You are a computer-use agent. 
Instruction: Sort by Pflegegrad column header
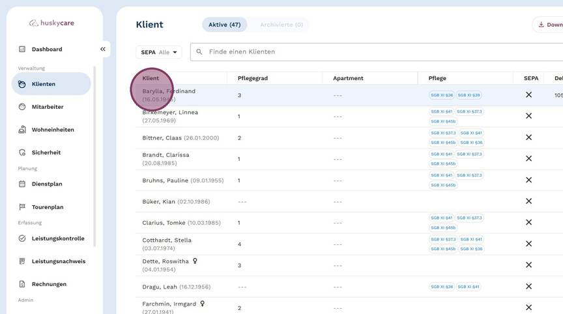253,78
